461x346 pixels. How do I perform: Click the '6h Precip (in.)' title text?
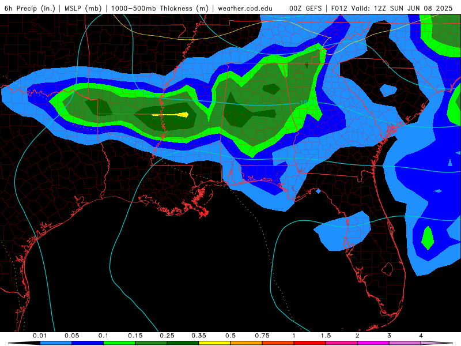click(x=30, y=8)
